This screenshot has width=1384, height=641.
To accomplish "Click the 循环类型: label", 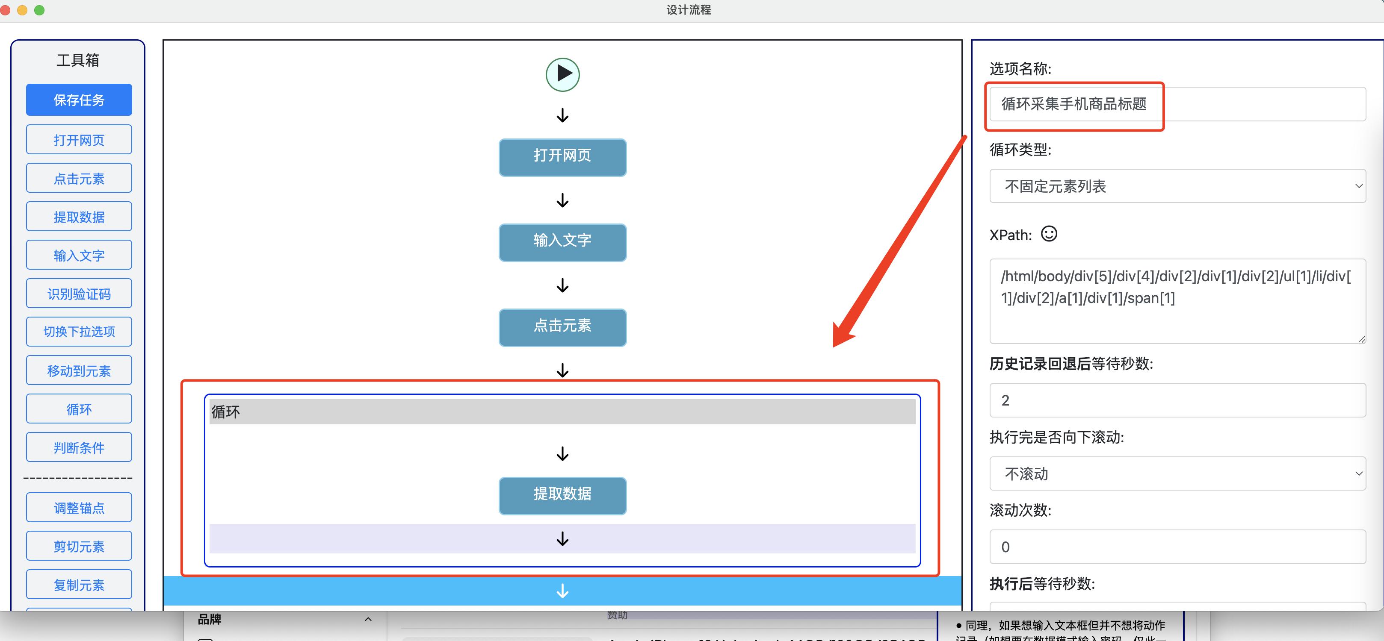I will click(x=1020, y=150).
